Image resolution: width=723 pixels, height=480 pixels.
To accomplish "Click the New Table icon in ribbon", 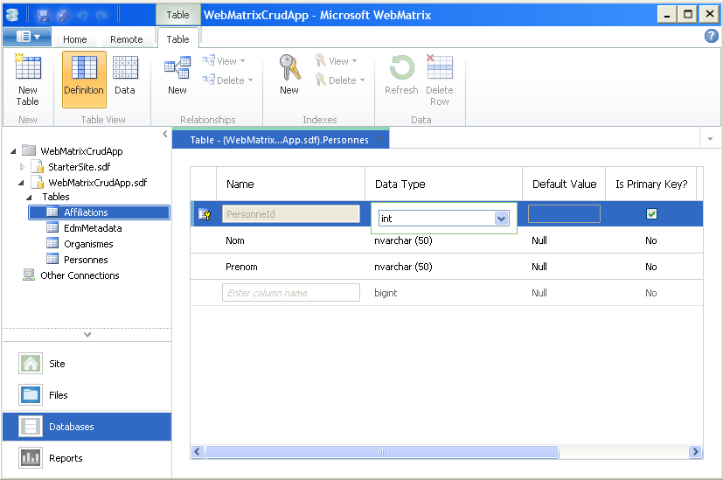I will click(28, 78).
